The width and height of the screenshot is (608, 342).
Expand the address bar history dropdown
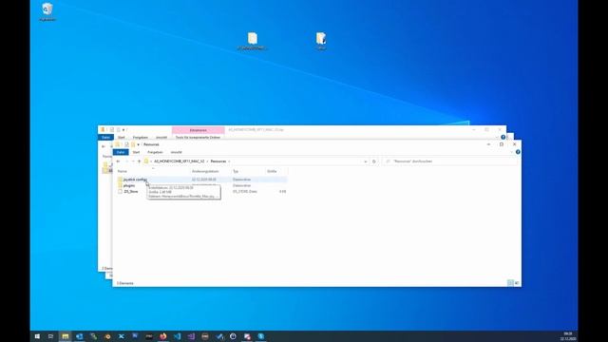[365, 161]
